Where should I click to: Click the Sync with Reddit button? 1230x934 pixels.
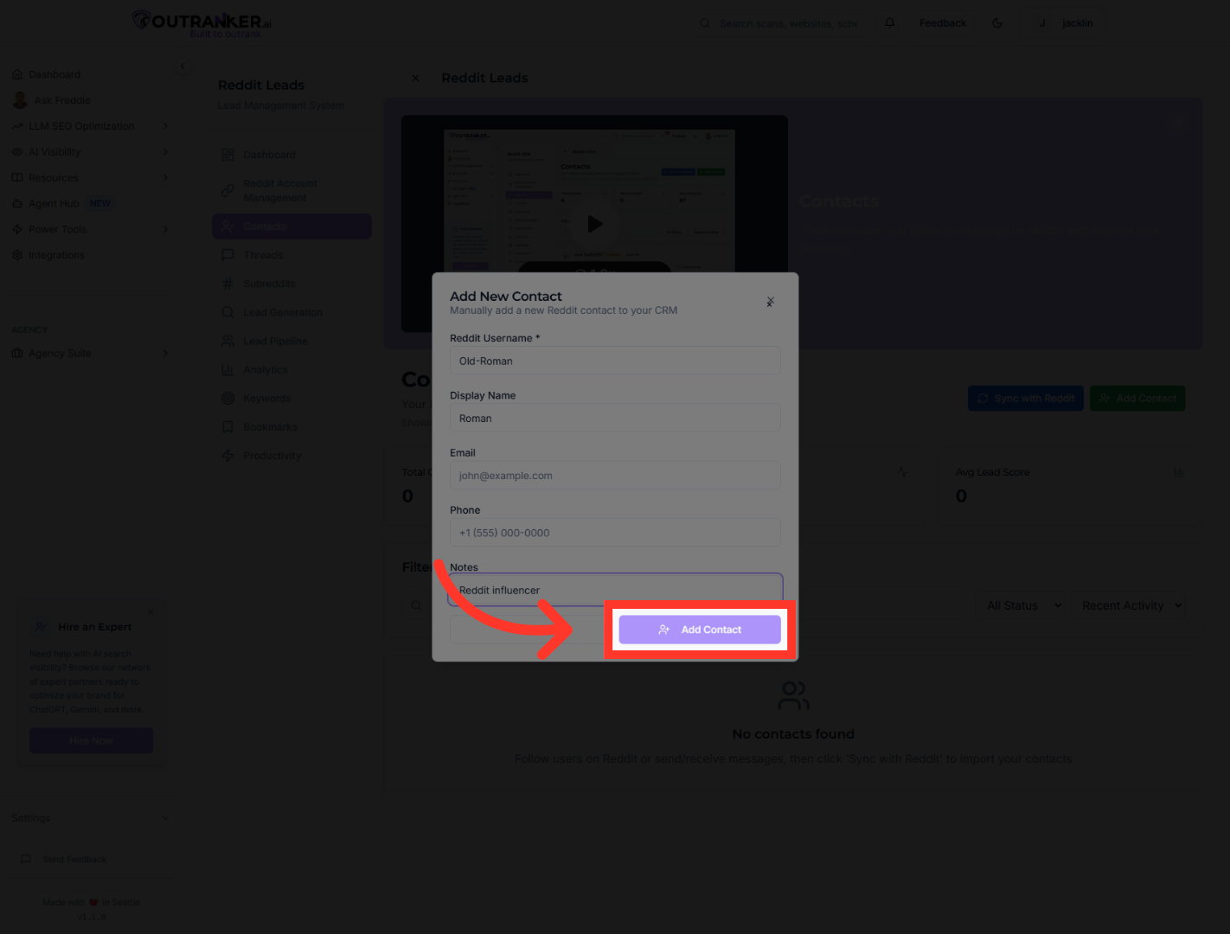click(1026, 399)
